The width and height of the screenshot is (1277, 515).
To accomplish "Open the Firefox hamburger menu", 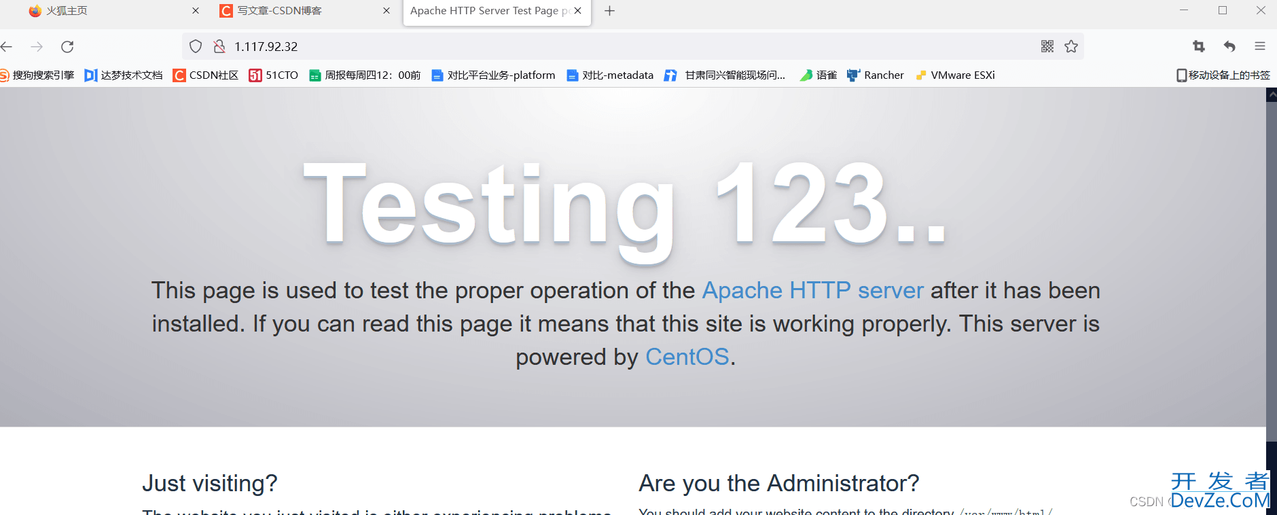I will point(1260,46).
